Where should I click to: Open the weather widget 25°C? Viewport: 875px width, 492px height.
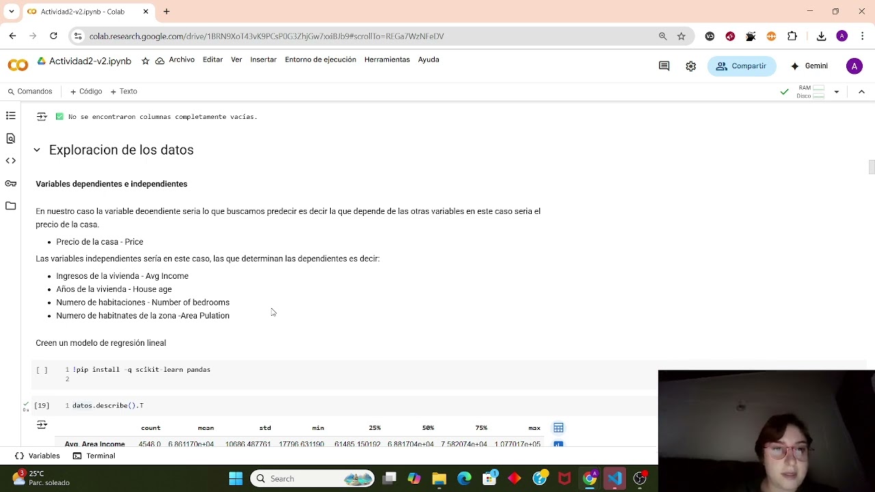click(41, 478)
